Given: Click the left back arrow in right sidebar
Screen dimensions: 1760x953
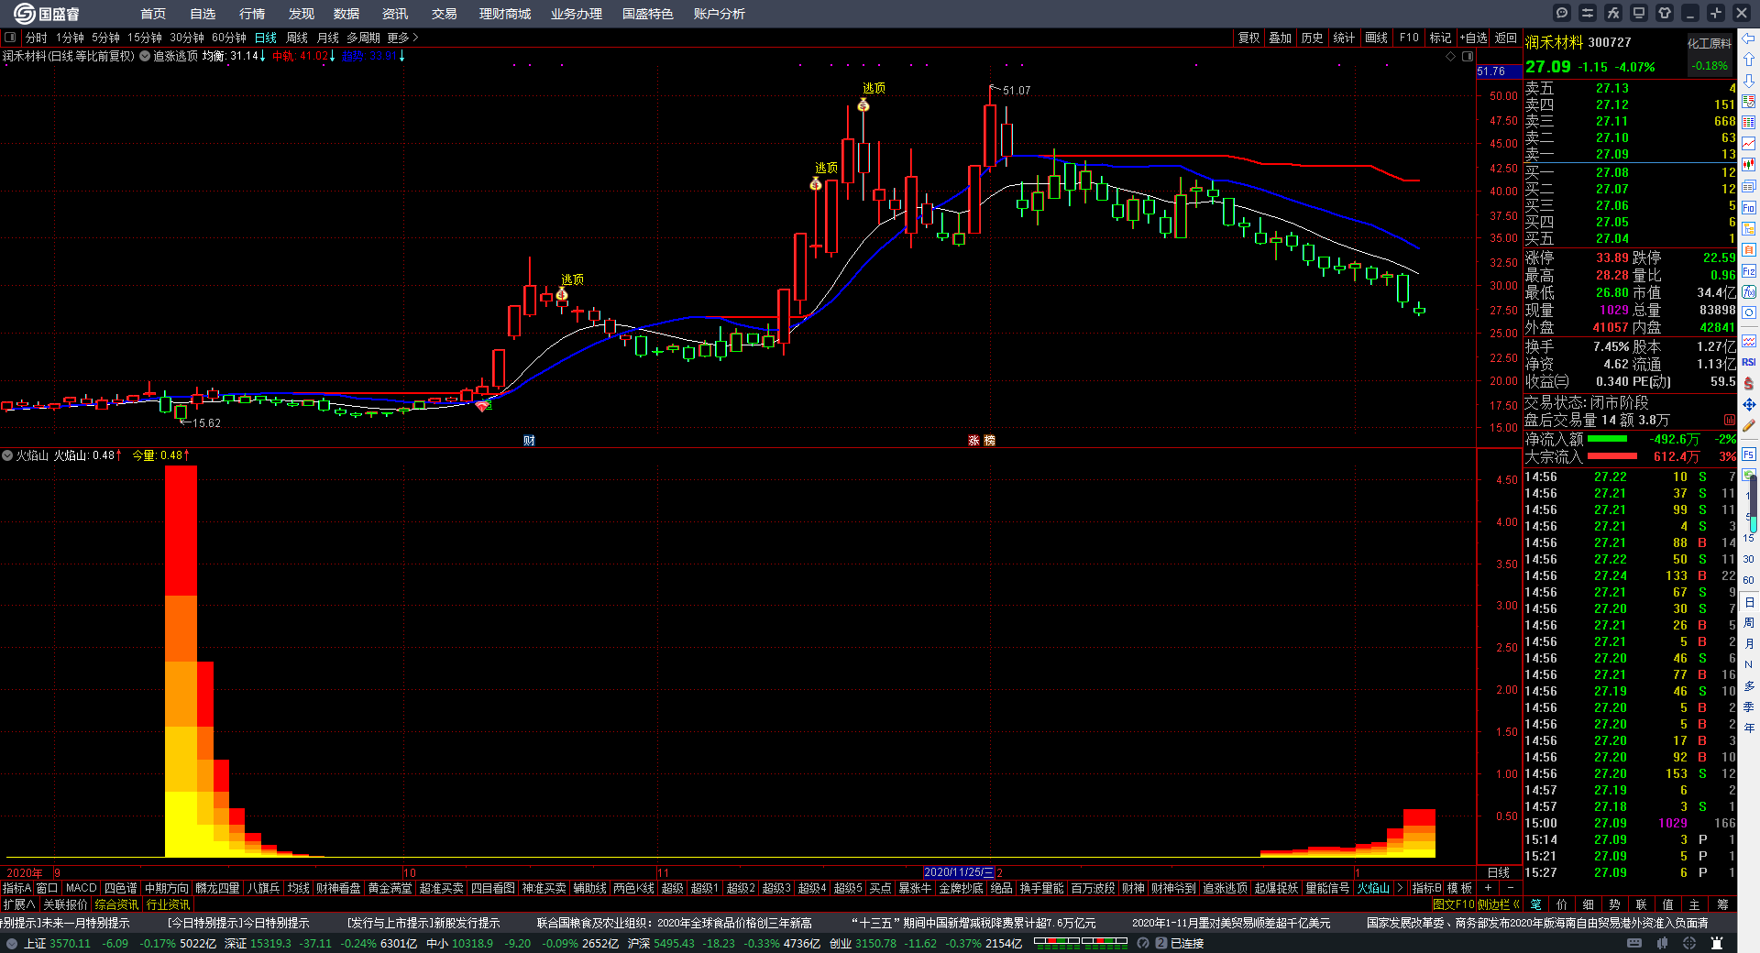Looking at the screenshot, I should [1749, 38].
